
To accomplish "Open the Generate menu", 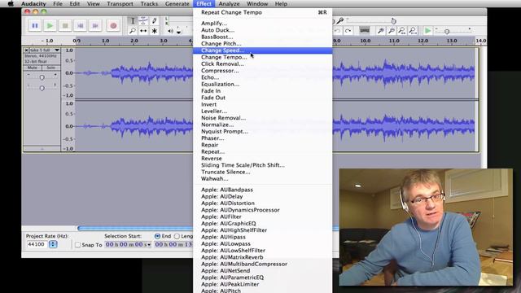I will pos(177,3).
